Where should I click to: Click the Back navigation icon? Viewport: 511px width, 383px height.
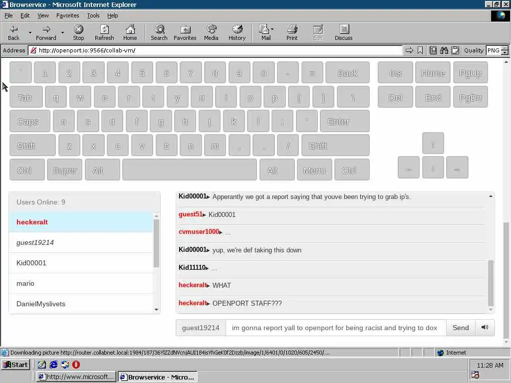click(13, 32)
